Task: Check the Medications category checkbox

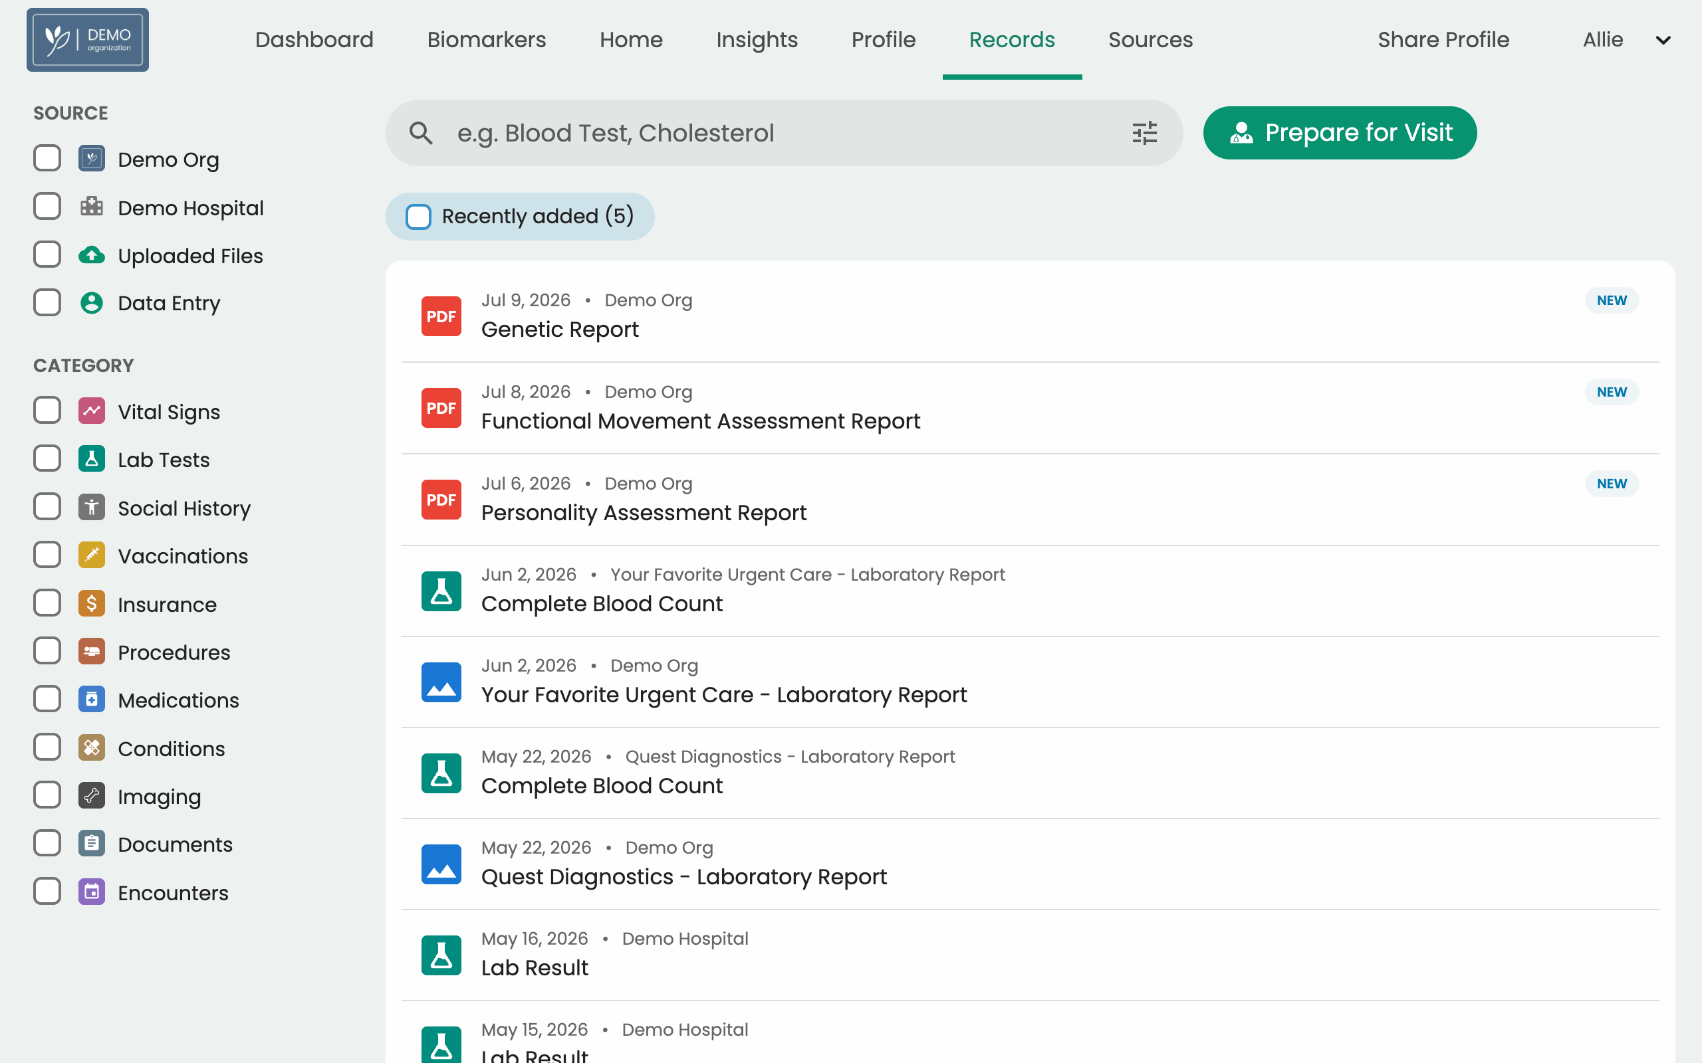Action: pyautogui.click(x=47, y=700)
